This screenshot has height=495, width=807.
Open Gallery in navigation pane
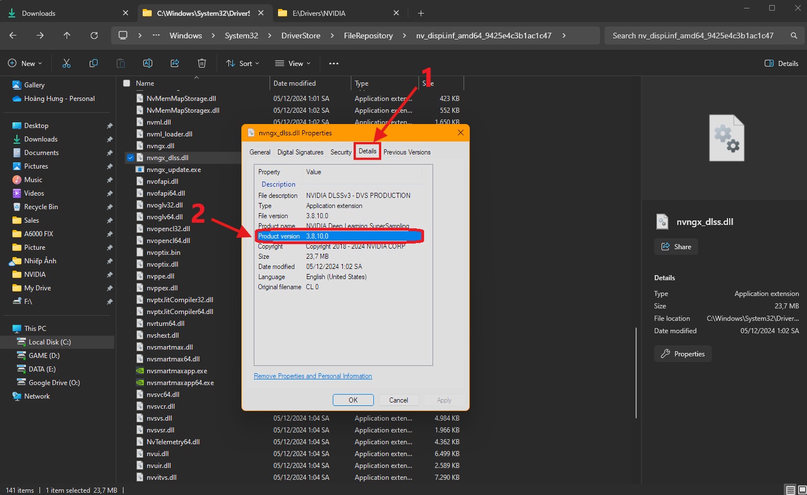(34, 85)
